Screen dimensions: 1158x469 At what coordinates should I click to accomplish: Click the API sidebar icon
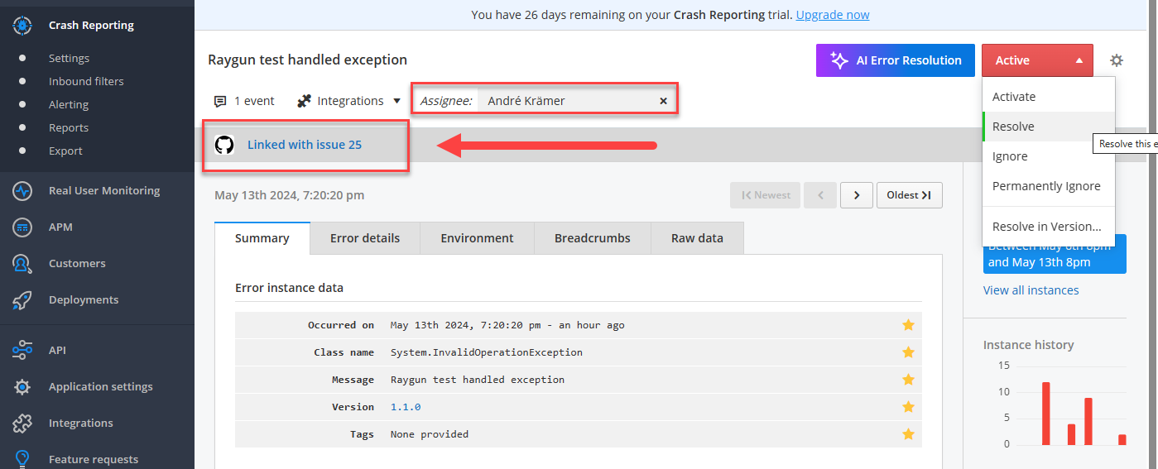pos(22,350)
